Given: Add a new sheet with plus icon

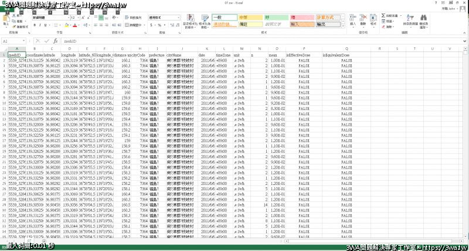Looking at the screenshot, I should coord(44,241).
